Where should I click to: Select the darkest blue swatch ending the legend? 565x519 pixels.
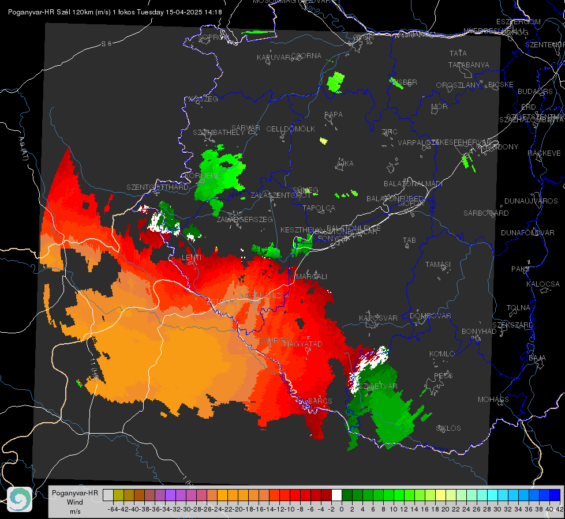(555, 495)
